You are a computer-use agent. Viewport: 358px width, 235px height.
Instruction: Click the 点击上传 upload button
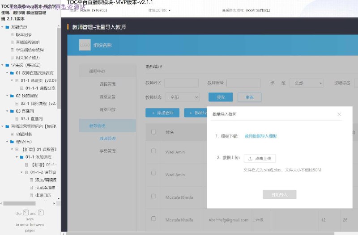(260, 159)
